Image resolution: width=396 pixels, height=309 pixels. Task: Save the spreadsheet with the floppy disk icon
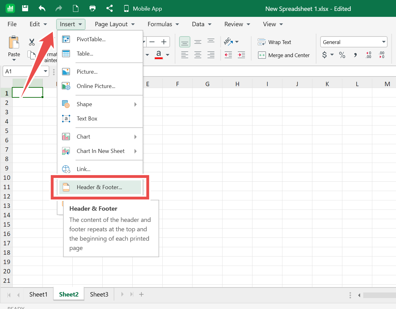tap(25, 8)
